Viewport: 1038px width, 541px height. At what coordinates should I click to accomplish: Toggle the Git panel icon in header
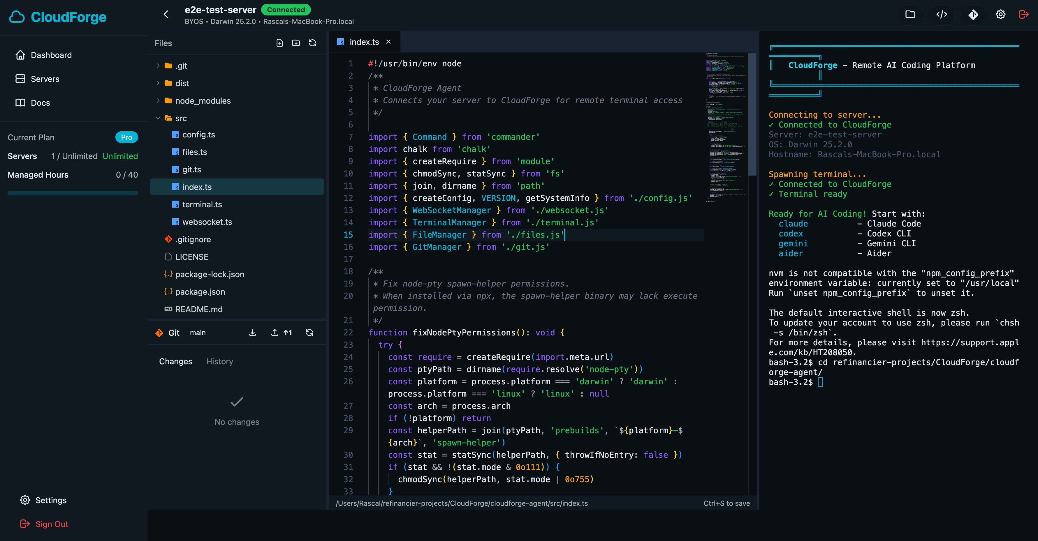(973, 15)
